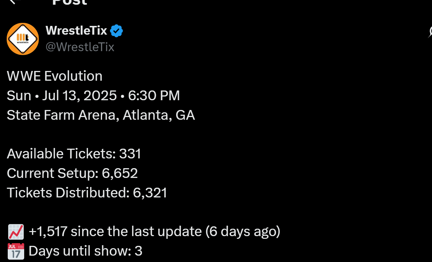
Task: Click the Jul 13, 2025 date text
Action: [x=79, y=96]
